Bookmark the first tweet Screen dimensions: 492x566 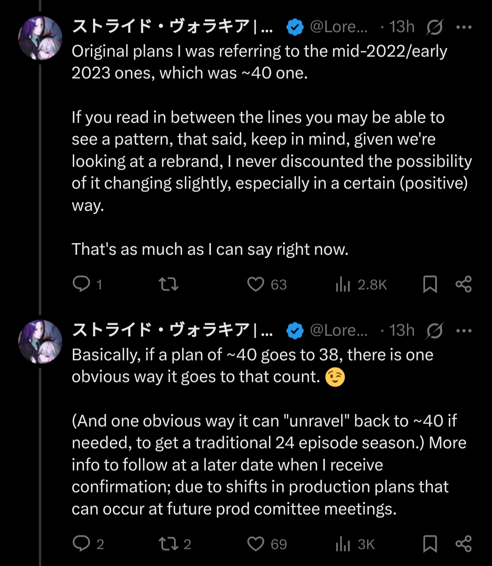[x=430, y=284]
